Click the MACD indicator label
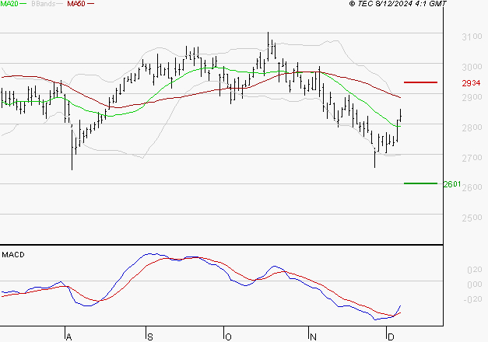The width and height of the screenshot is (488, 342). pyautogui.click(x=13, y=255)
